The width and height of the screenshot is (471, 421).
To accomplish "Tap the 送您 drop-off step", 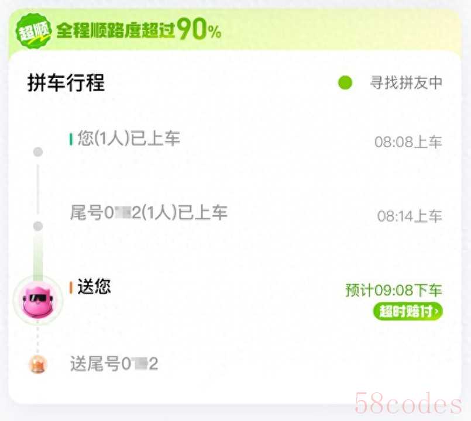I will pyautogui.click(x=94, y=287).
